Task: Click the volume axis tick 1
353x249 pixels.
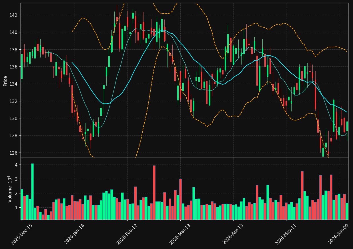Action: coord(16,208)
